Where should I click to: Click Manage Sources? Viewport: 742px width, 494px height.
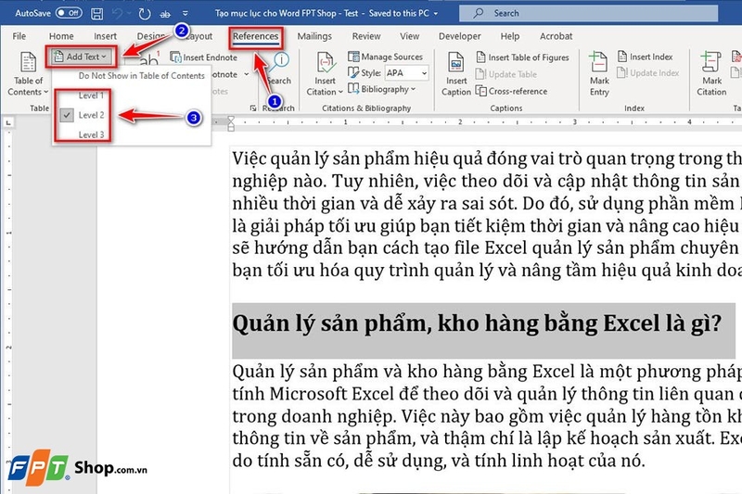point(385,57)
